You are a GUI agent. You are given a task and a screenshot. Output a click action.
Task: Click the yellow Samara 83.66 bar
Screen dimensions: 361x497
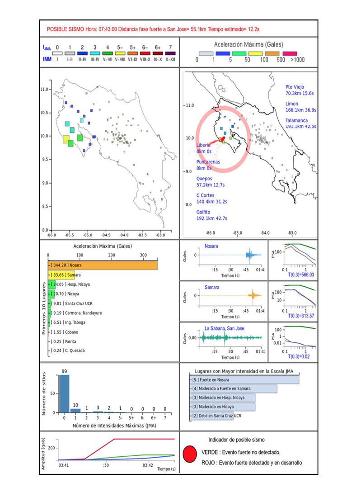pyautogui.click(x=61, y=275)
